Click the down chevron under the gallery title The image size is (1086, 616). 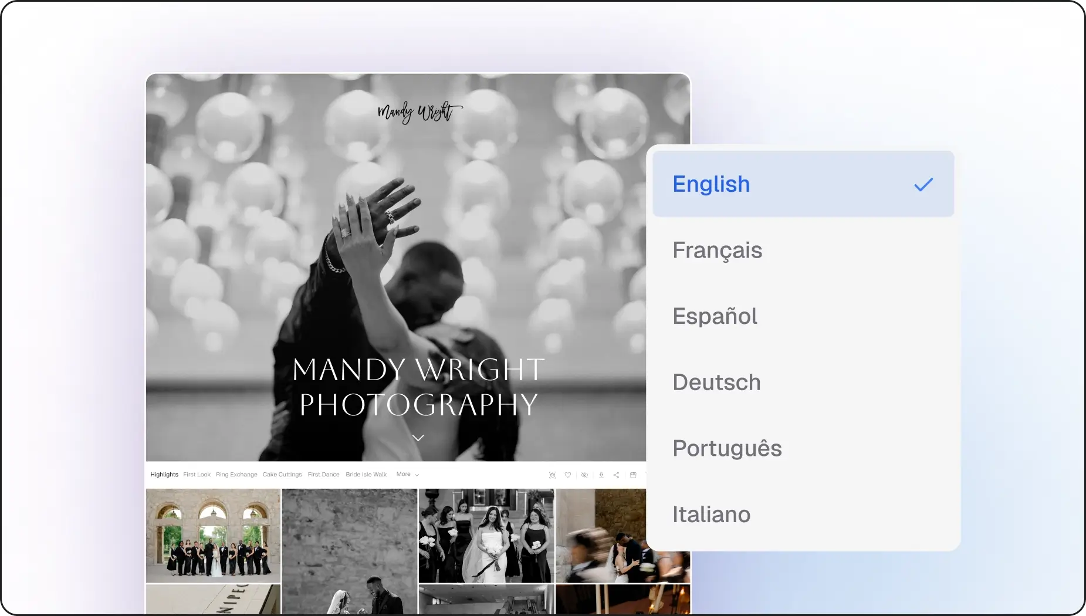tap(418, 438)
